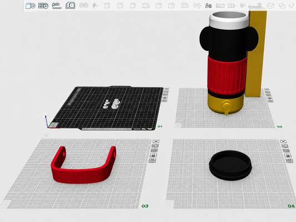Auto orient objects on plate 04

[285, 146]
